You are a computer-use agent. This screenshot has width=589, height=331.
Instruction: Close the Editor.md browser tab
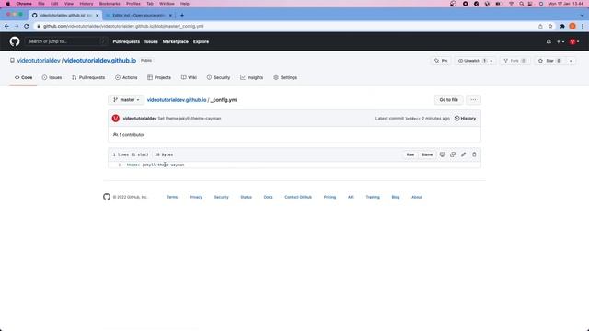(170, 16)
